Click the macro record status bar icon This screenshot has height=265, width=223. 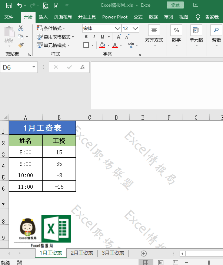(20, 262)
